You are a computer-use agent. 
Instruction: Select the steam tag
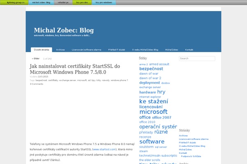144,151
